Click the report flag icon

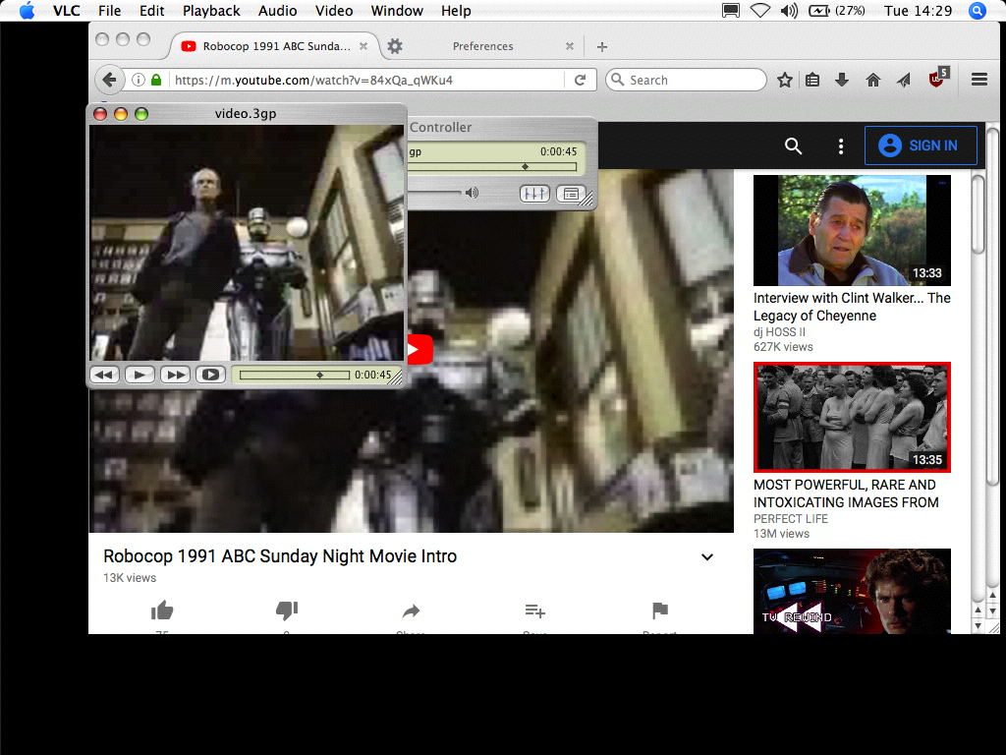[660, 610]
